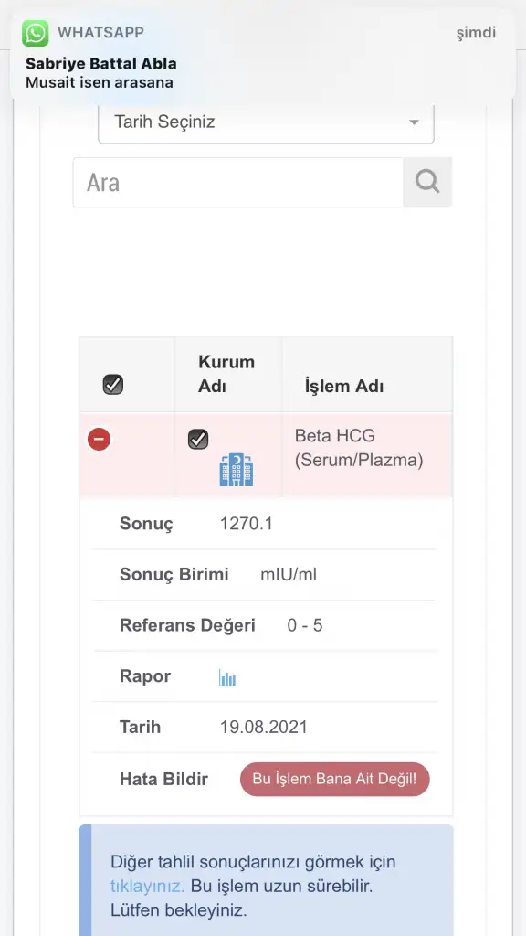
Task: Click the dropdown arrow of date selector
Action: click(414, 122)
